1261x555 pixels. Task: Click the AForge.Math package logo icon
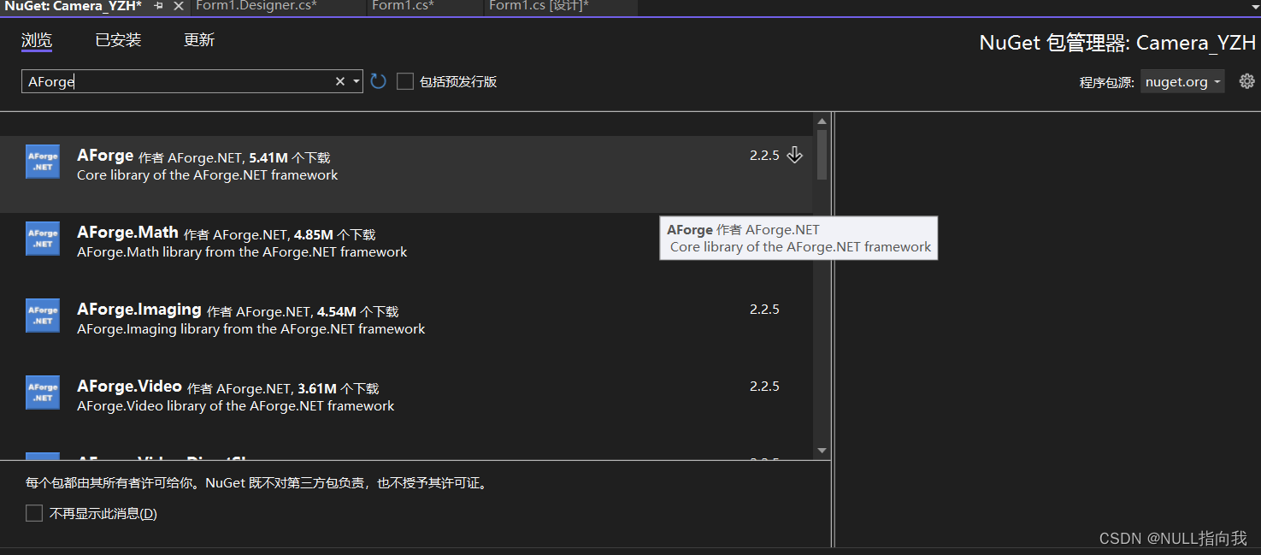click(43, 239)
